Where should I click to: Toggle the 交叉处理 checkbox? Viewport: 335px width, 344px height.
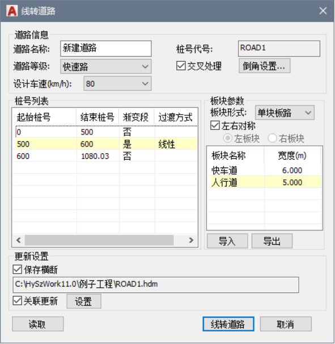coord(181,66)
